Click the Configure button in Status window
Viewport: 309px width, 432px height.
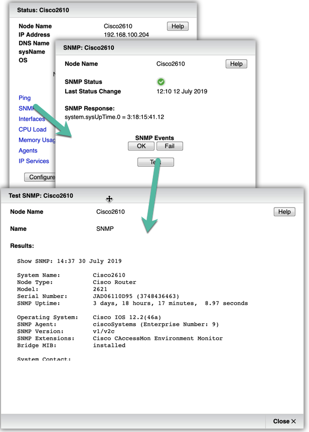pos(40,177)
